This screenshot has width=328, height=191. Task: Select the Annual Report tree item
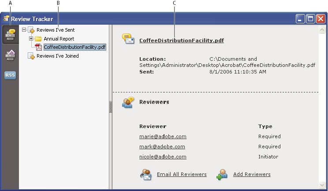click(x=59, y=39)
